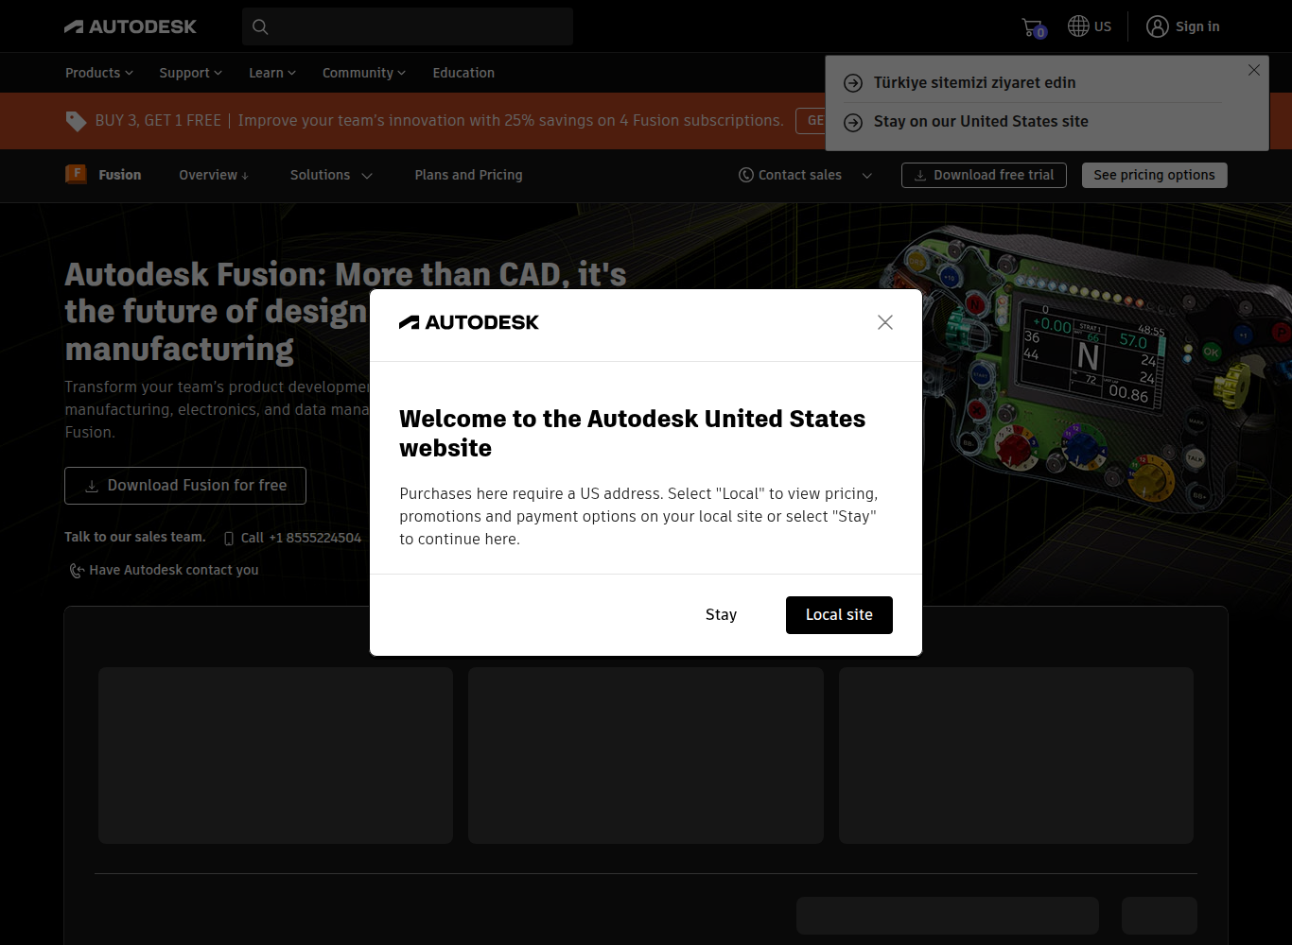Click the Fusion product name link
The width and height of the screenshot is (1292, 945).
pos(120,175)
